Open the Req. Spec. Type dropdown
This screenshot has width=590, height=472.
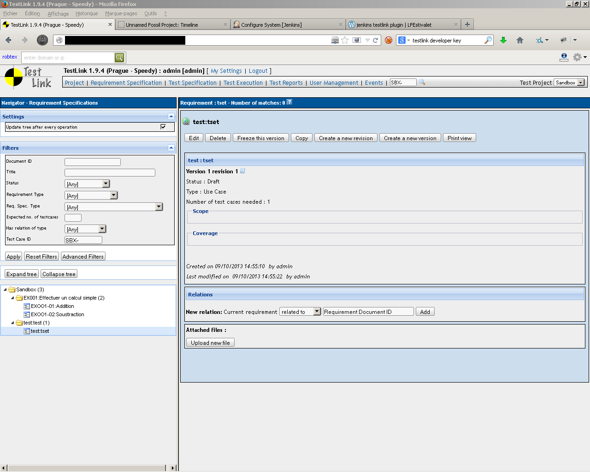(x=159, y=206)
